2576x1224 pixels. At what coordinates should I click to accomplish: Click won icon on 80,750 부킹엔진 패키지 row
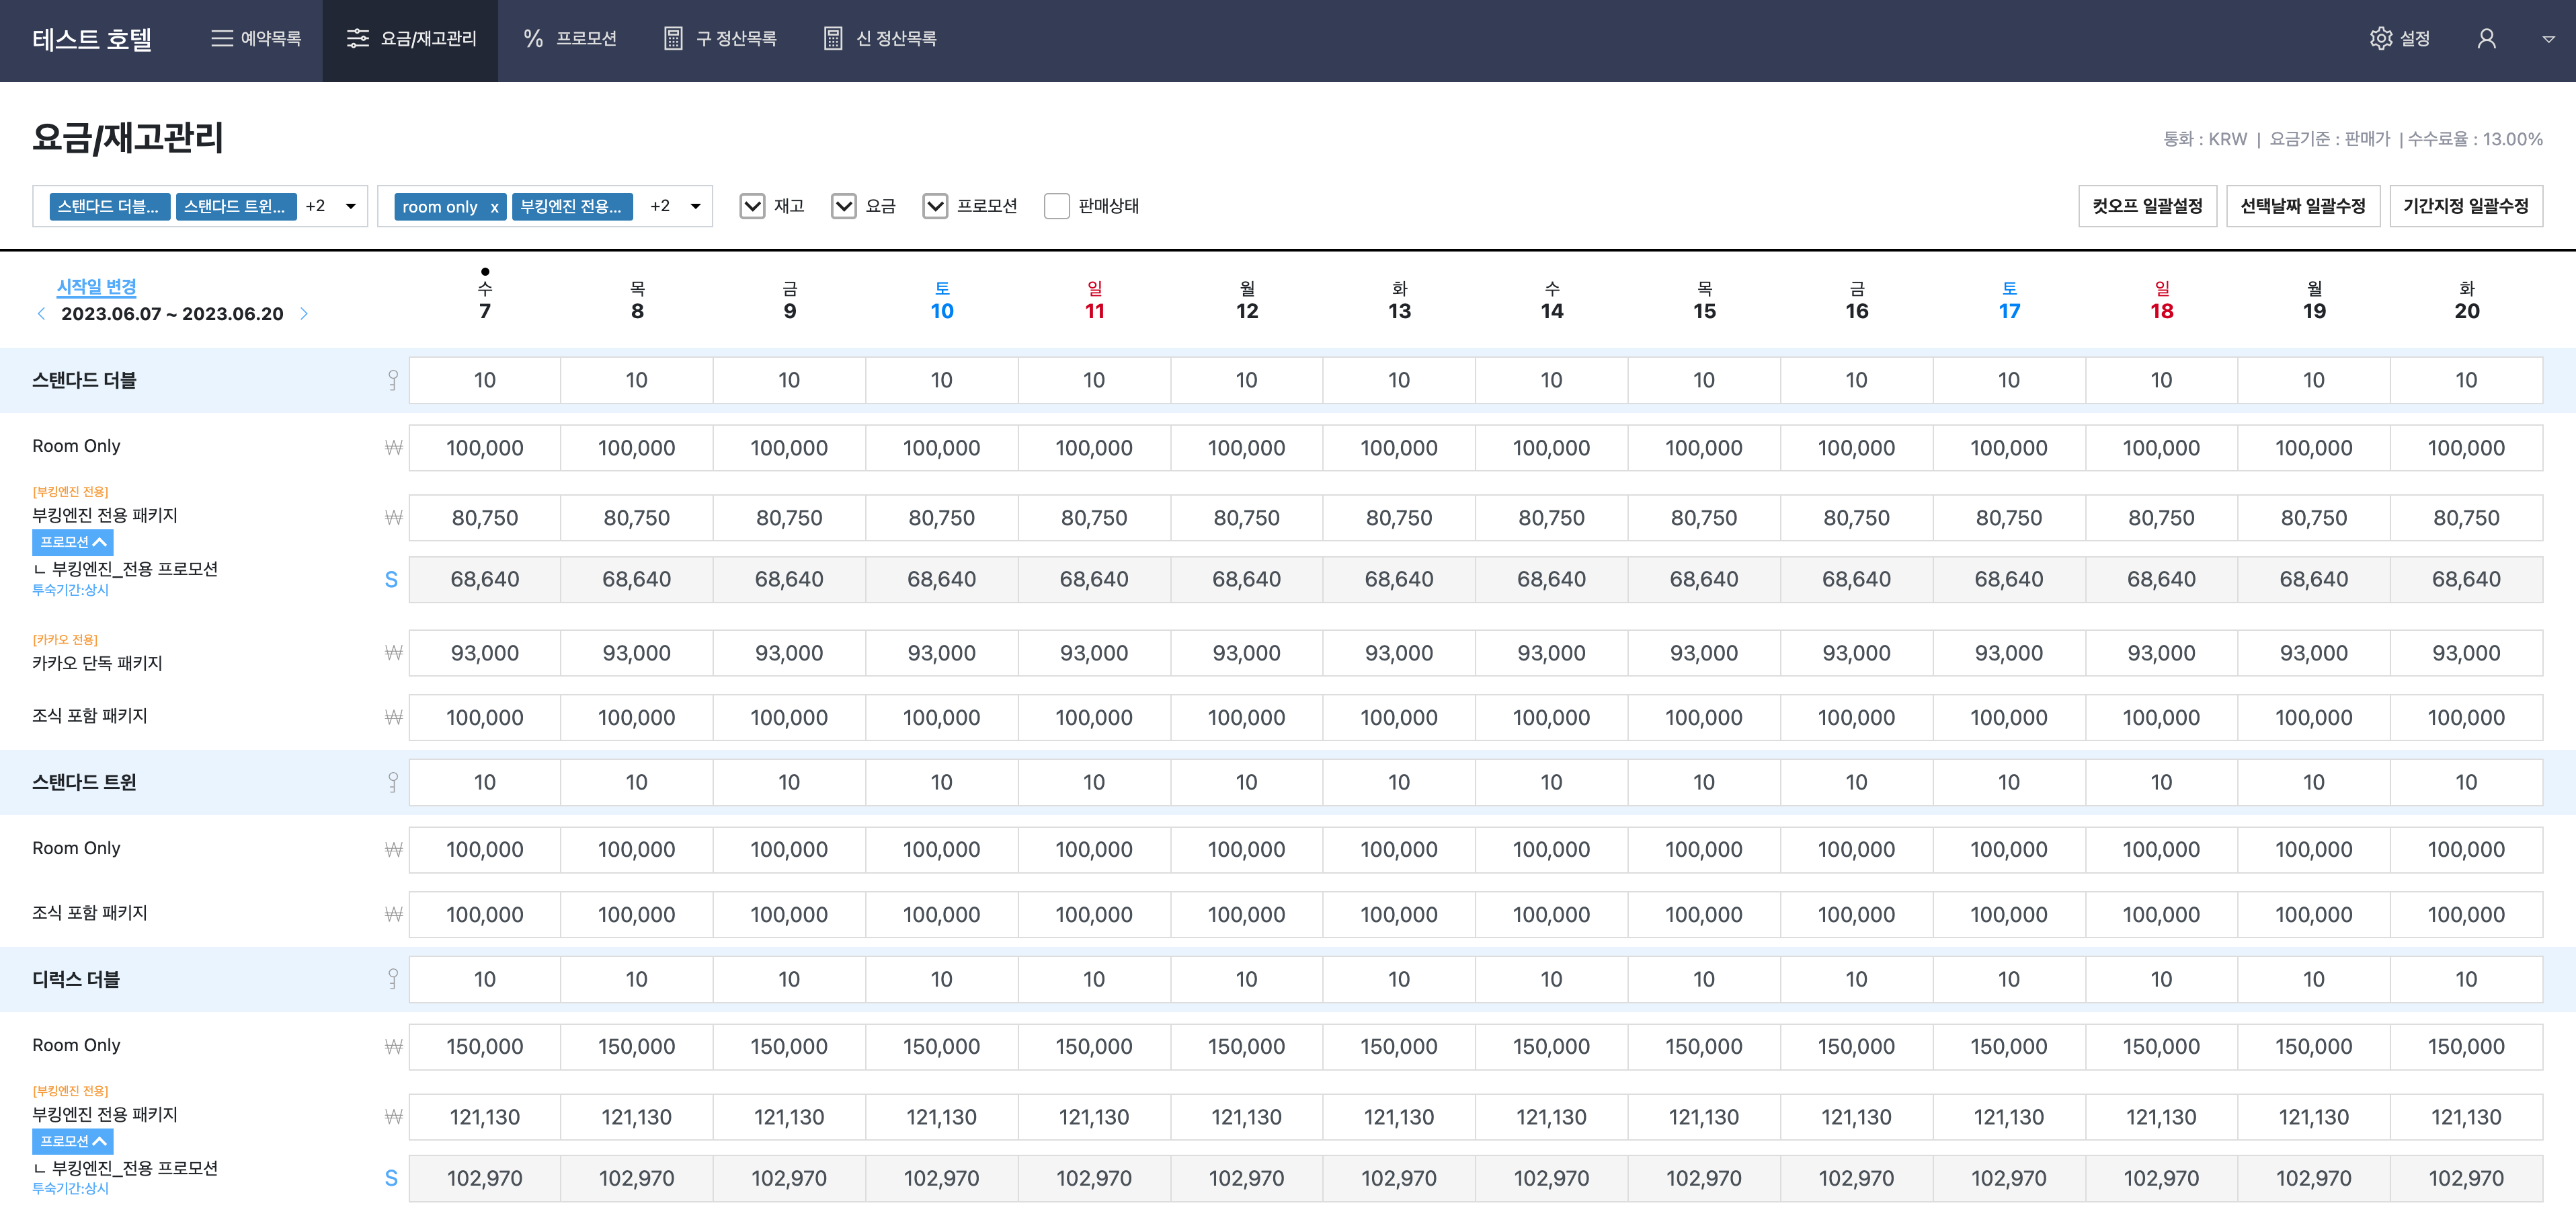click(x=393, y=517)
